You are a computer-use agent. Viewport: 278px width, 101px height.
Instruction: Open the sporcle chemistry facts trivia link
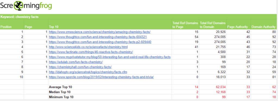[102, 77]
